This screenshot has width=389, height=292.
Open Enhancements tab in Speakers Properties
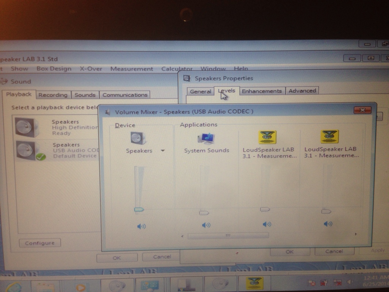click(x=262, y=91)
